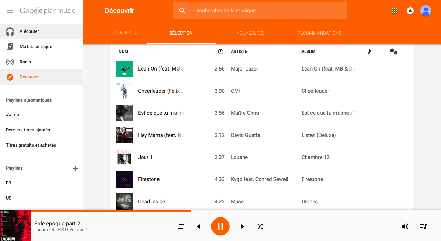Open the album Drones
The image size is (441, 241).
coord(310,202)
